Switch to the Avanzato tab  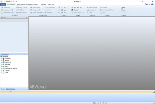pos(43,5)
